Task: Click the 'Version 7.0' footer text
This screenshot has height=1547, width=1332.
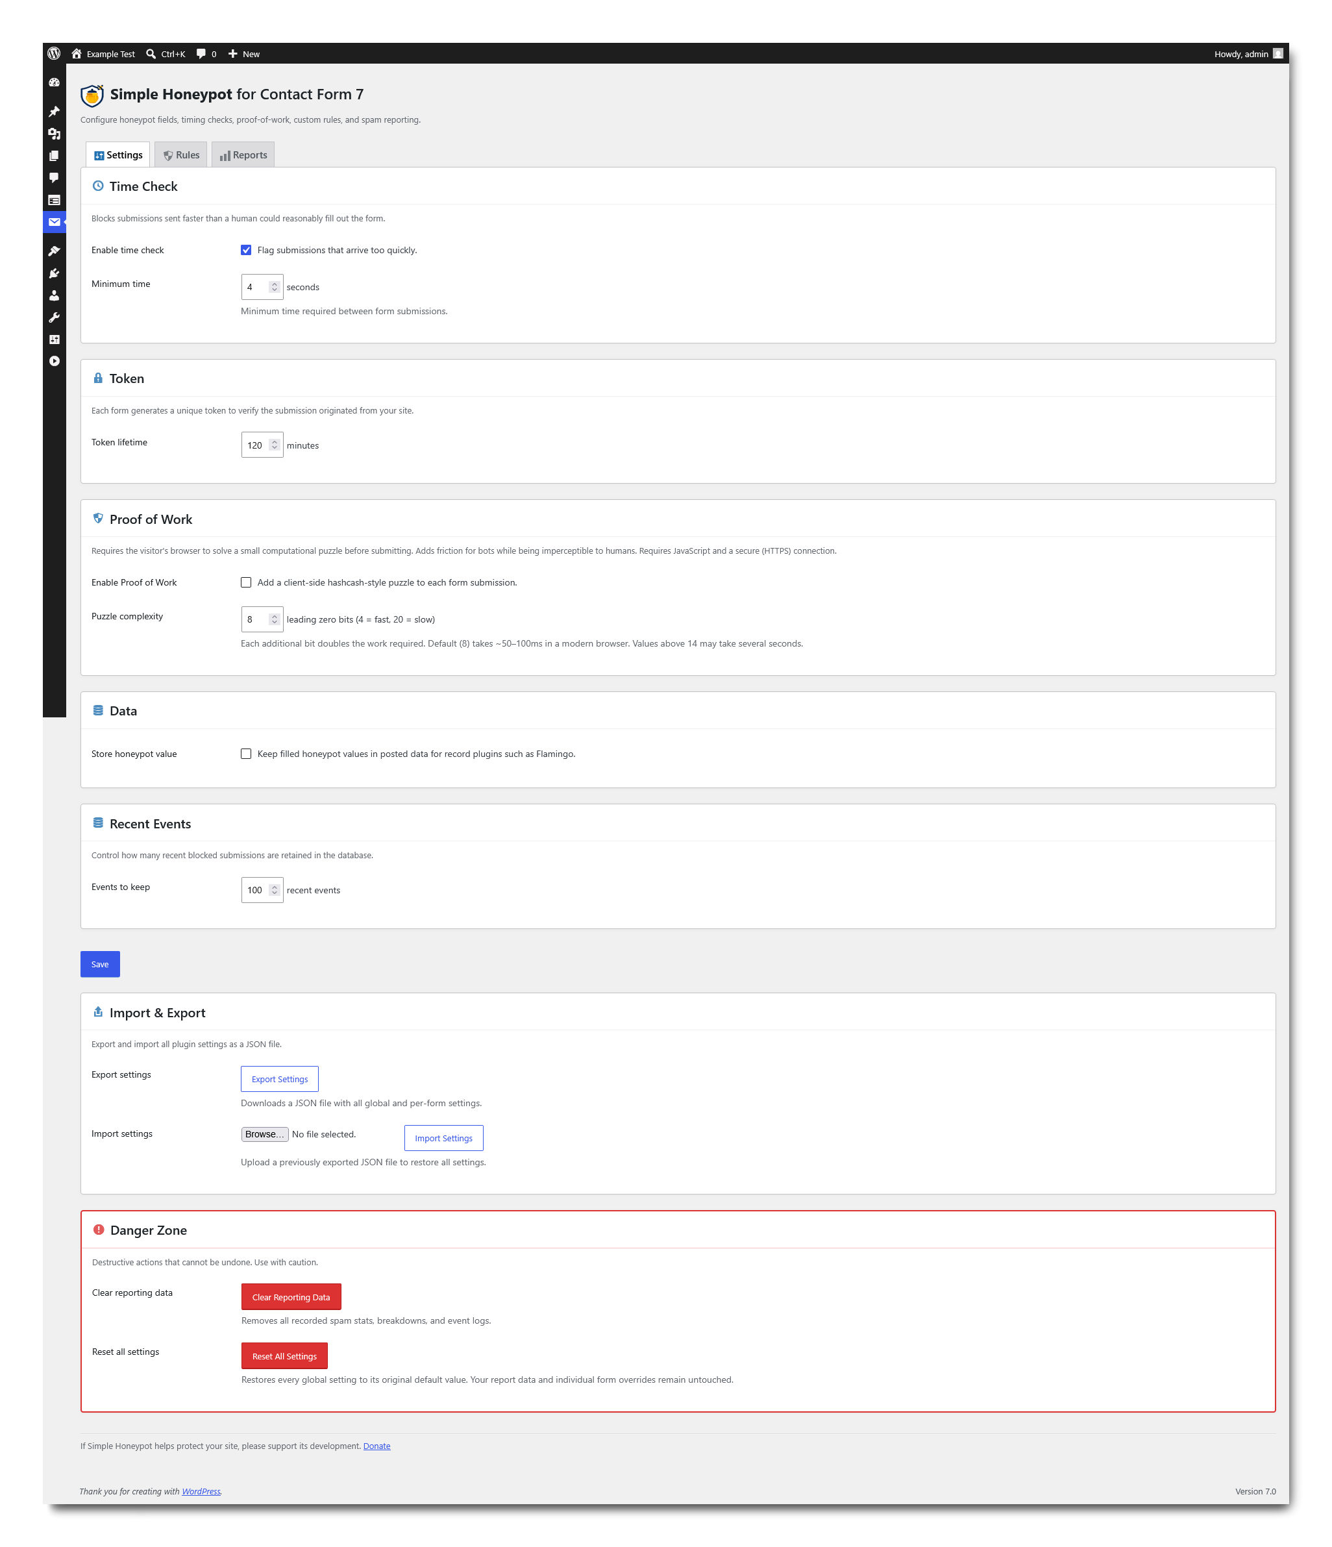Action: 1256,1492
